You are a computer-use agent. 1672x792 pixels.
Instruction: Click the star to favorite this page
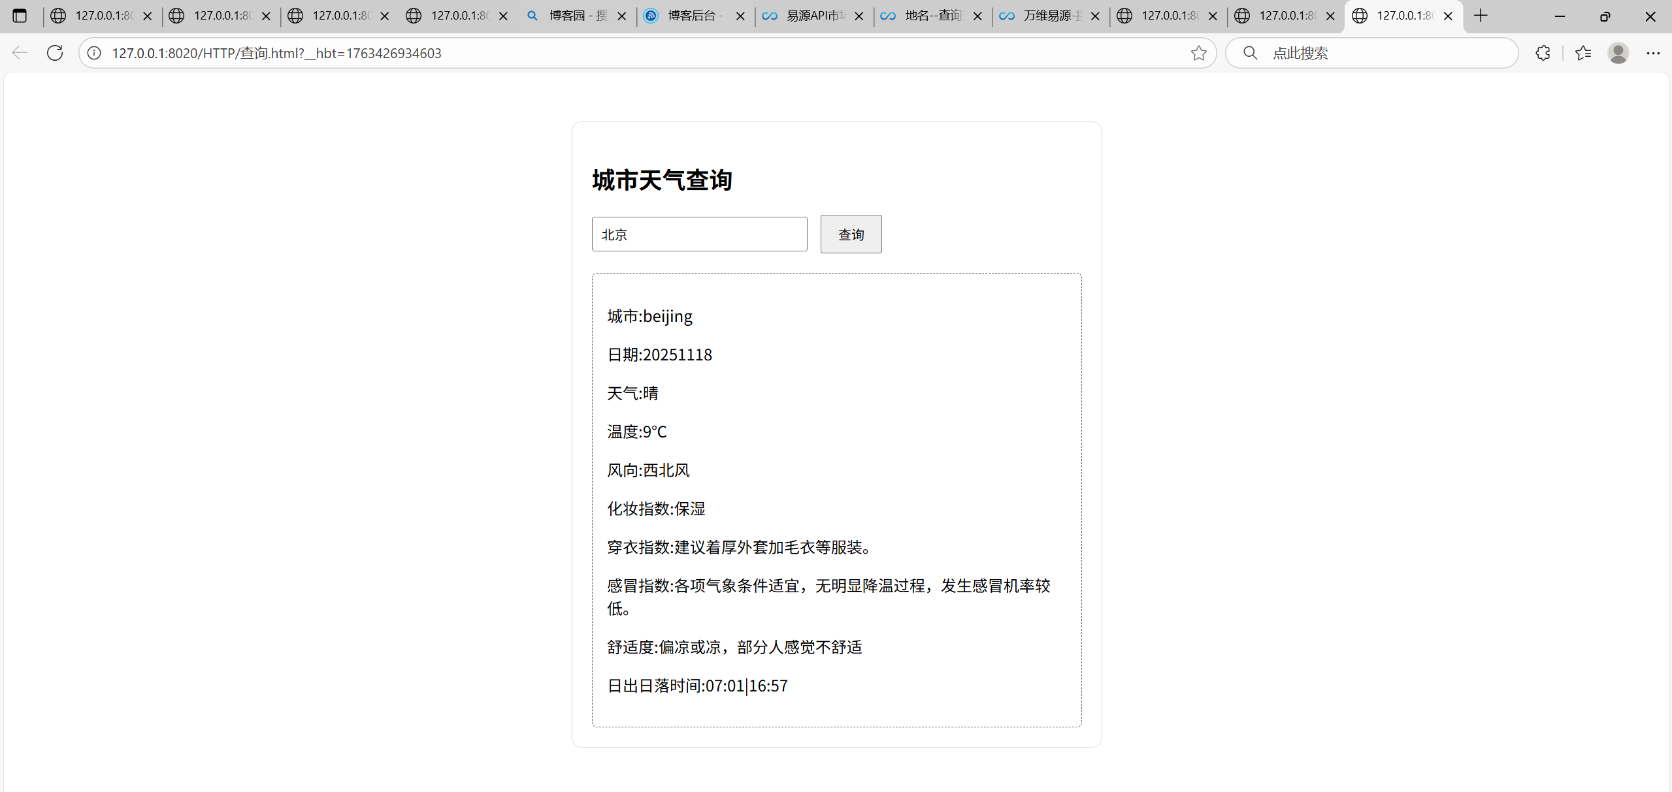tap(1198, 53)
